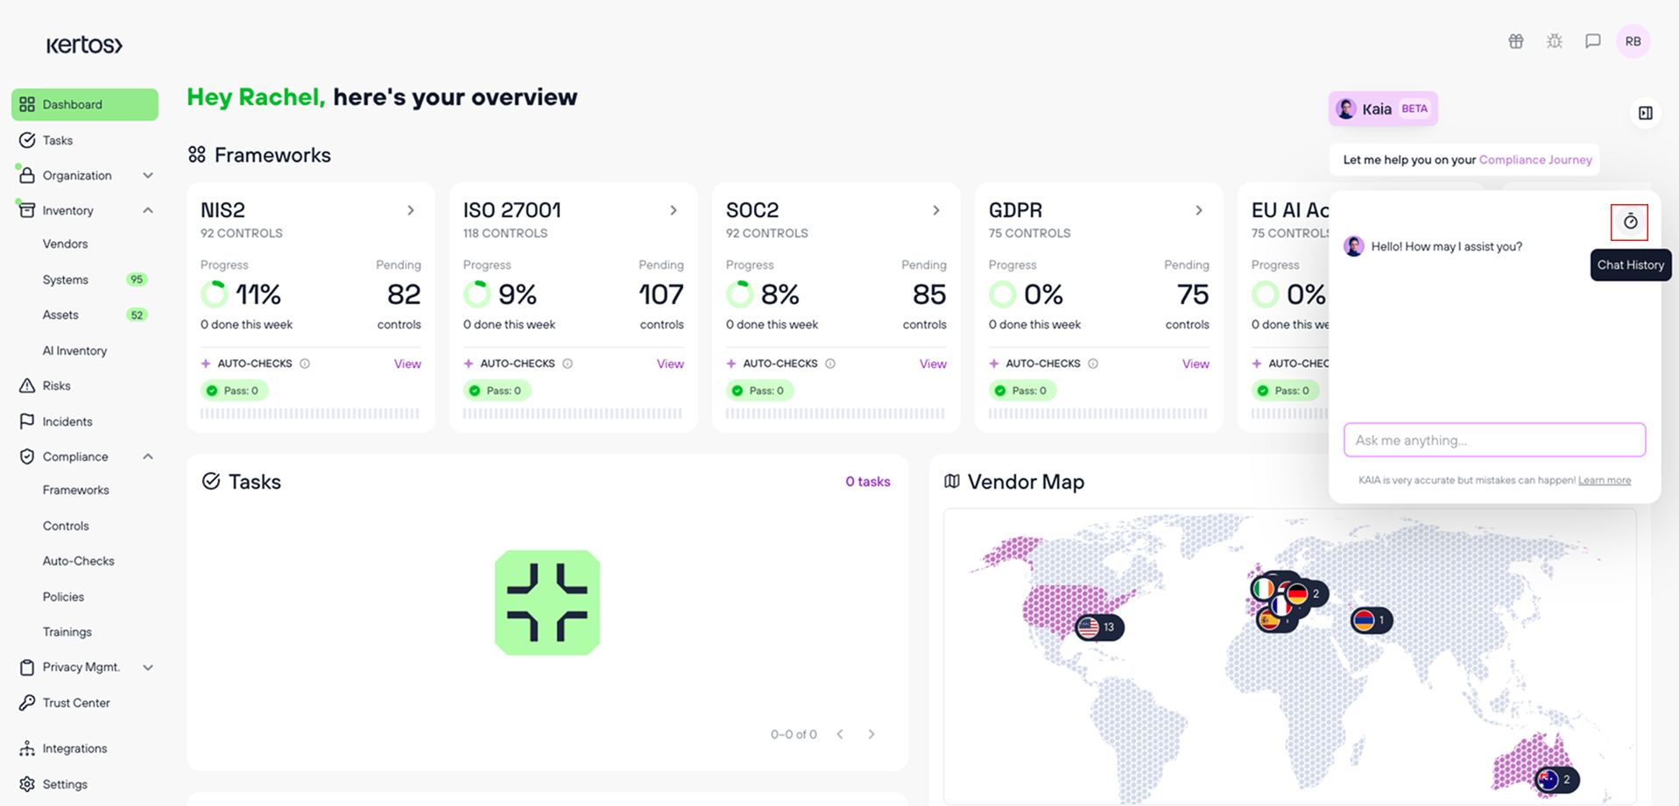This screenshot has height=806, width=1679.
Task: Click Pass: 0 badge on SOC2 card
Action: coord(759,391)
